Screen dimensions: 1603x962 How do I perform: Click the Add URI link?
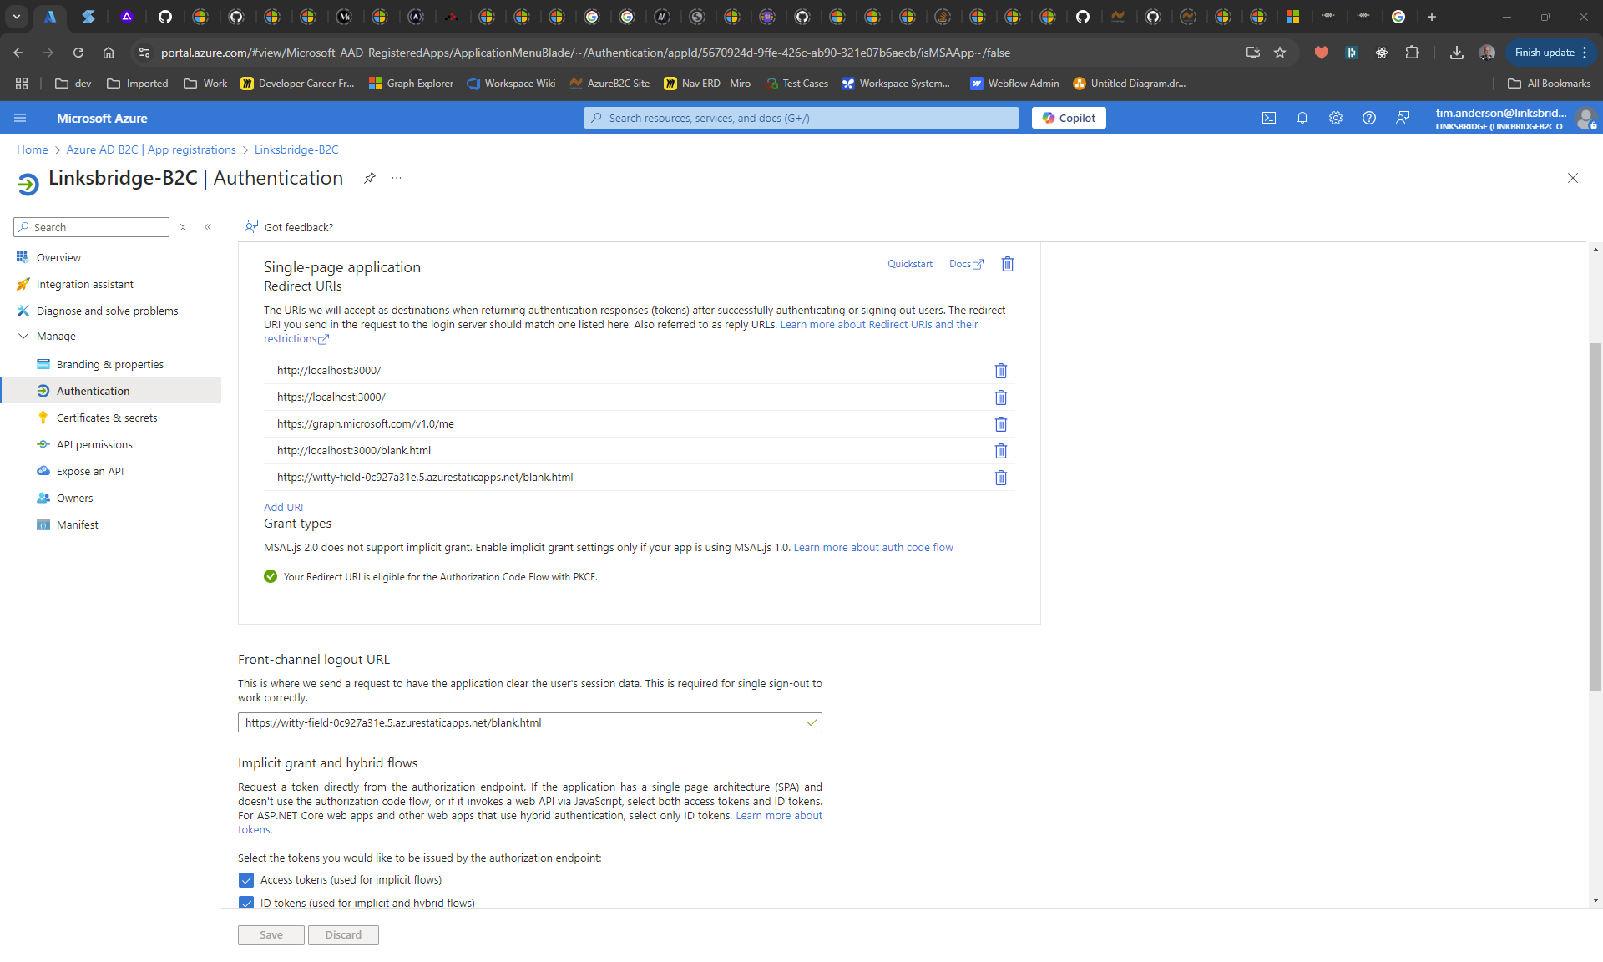283,507
